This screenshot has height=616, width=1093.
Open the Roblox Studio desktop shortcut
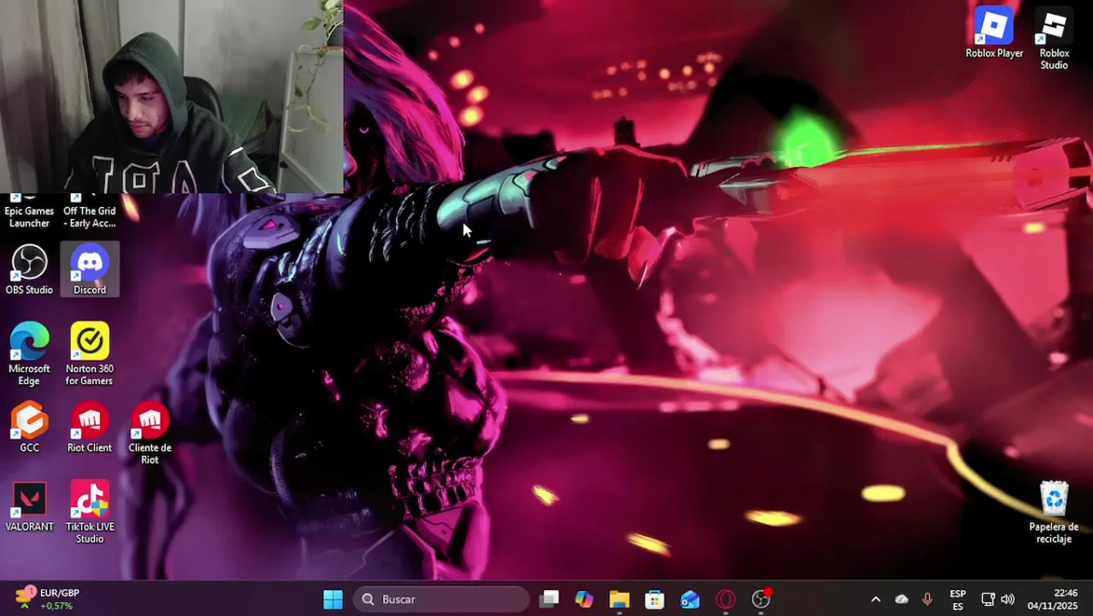coord(1054,39)
